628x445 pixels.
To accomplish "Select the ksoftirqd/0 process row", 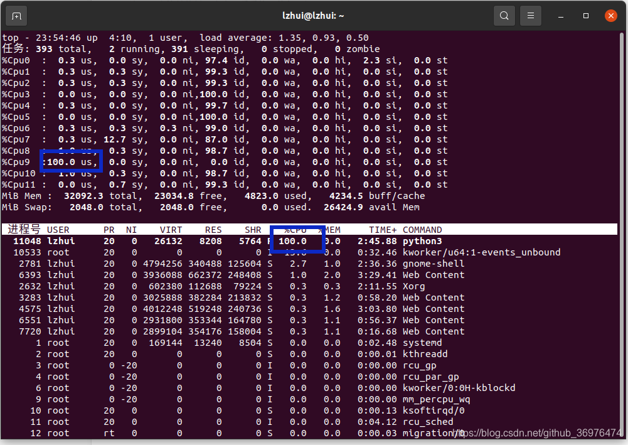I will tap(309, 411).
